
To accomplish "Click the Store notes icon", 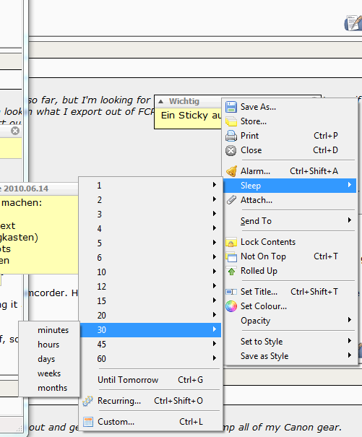I will pyautogui.click(x=231, y=121).
